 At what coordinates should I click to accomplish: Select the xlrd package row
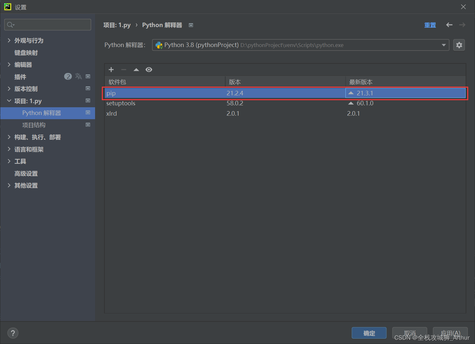[x=285, y=114]
